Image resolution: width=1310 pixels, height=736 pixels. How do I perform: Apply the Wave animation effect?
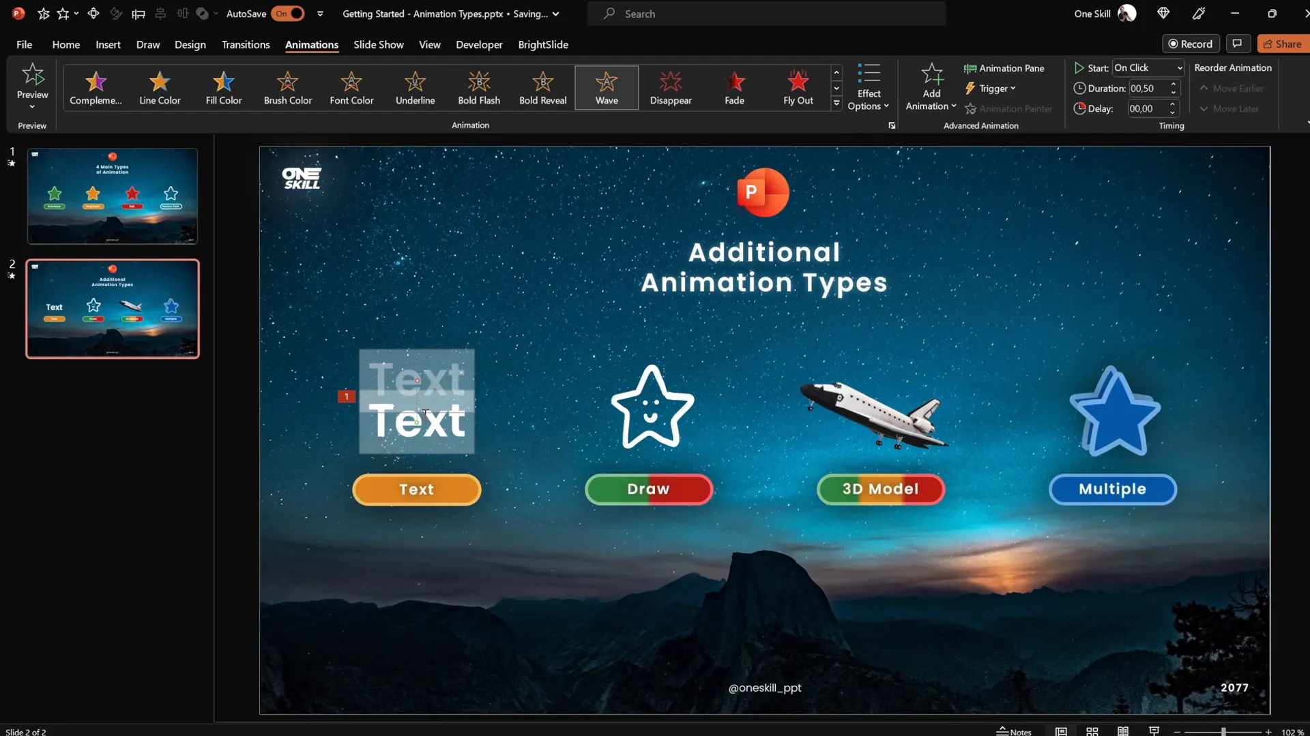[606, 87]
